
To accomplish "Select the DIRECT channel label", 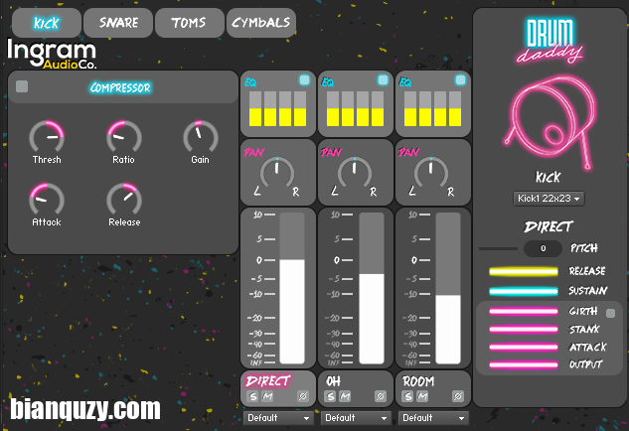I will tap(268, 381).
